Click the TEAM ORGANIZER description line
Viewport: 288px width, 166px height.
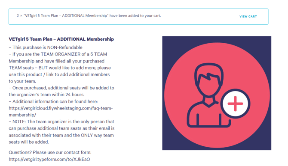click(58, 54)
